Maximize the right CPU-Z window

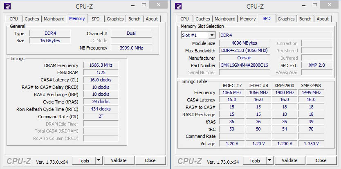pos(315,5)
